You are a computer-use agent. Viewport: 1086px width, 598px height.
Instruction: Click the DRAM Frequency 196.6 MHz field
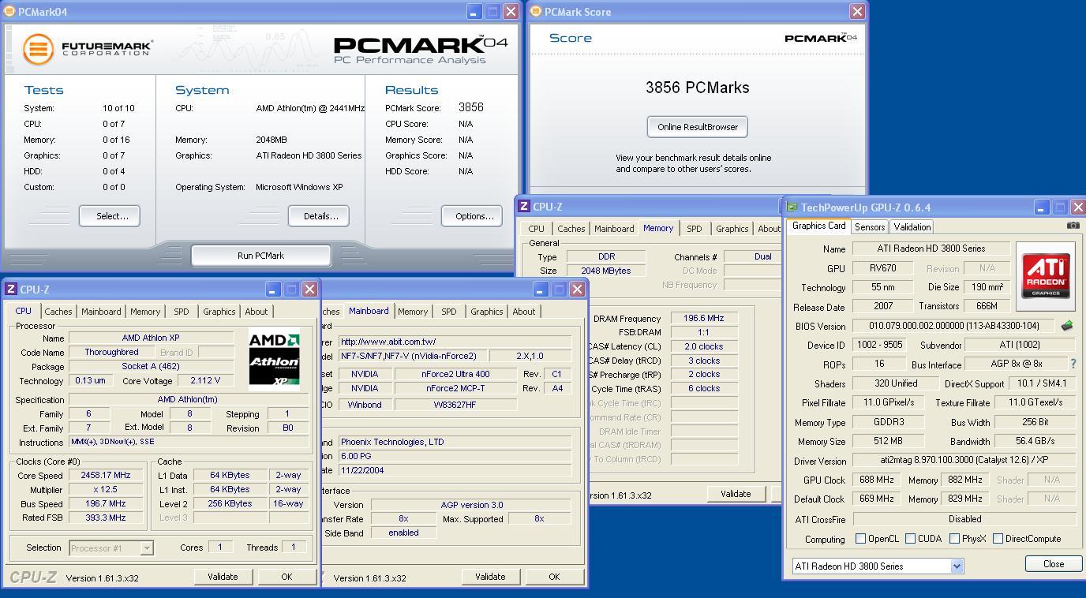tap(703, 319)
